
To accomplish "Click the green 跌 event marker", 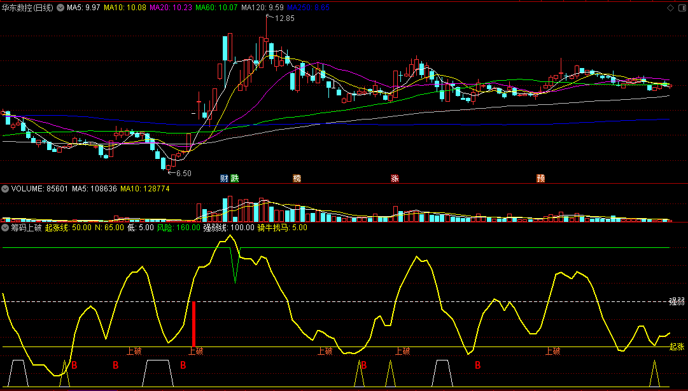I will click(x=234, y=179).
